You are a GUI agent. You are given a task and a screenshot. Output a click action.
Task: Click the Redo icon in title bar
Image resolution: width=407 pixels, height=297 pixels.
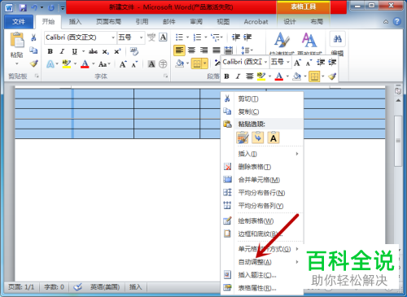(x=51, y=7)
